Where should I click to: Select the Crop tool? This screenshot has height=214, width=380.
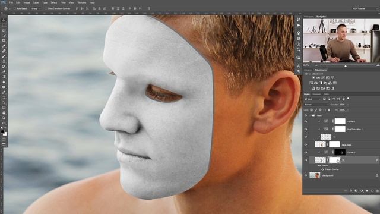point(4,41)
